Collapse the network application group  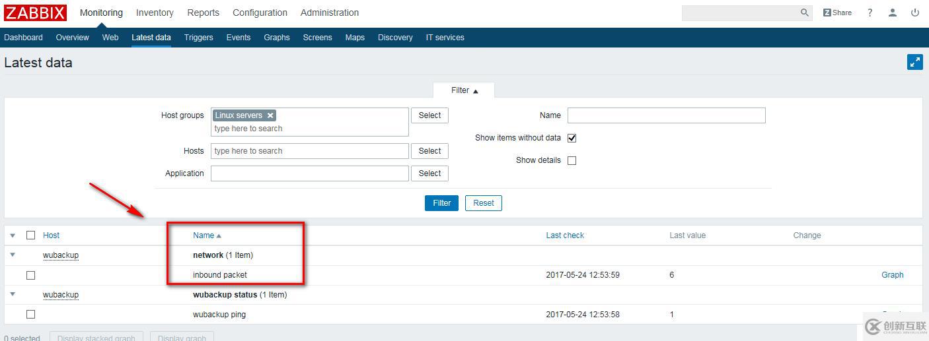point(13,255)
